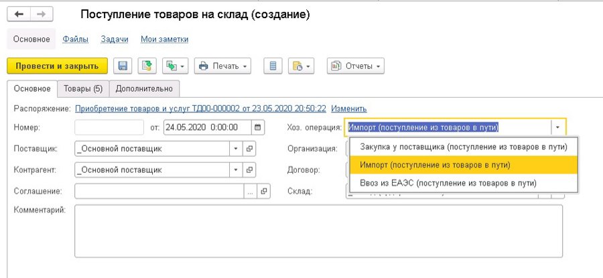Image resolution: width=603 pixels, height=278 pixels.
Task: Open the Отчеты dropdown menu
Action: click(355, 66)
